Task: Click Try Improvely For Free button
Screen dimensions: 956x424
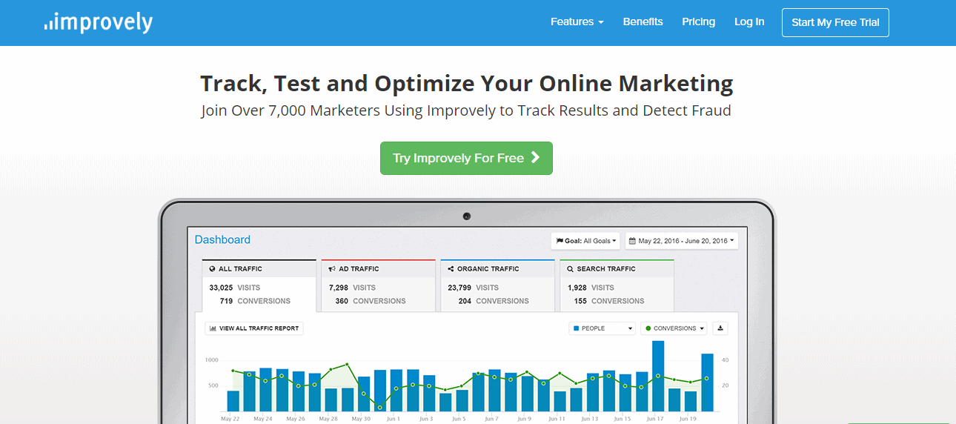Action: pos(466,158)
